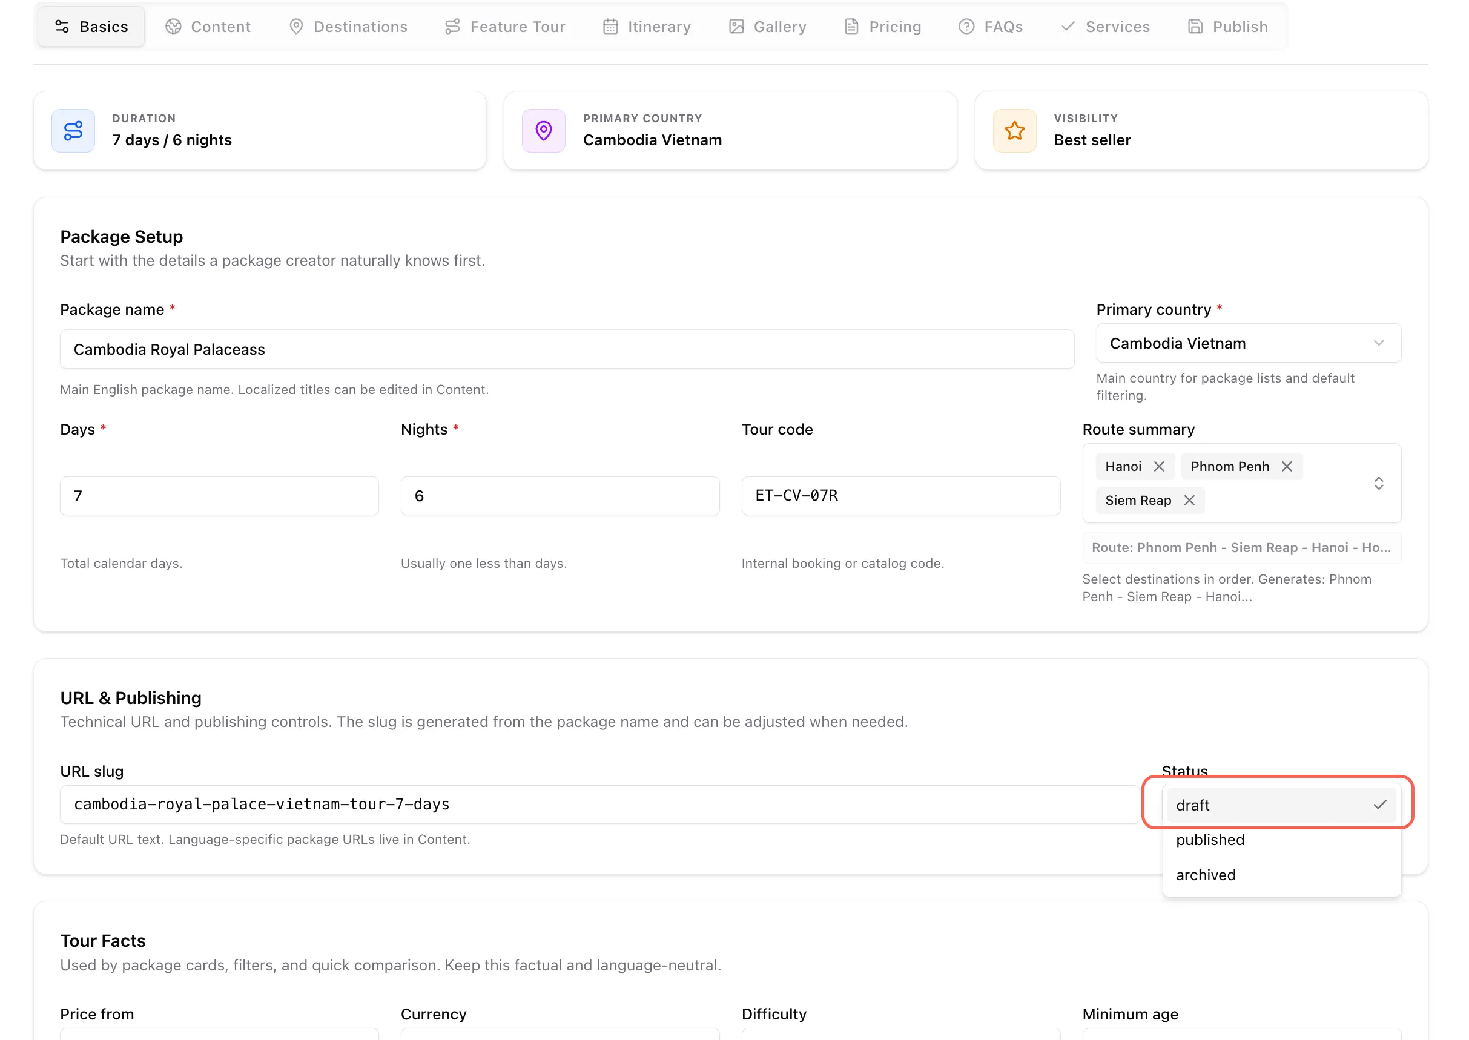Open the Primary country dropdown

point(1248,343)
